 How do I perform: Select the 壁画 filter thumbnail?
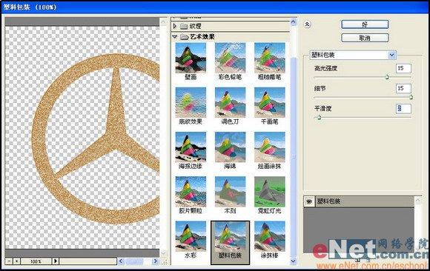click(191, 58)
